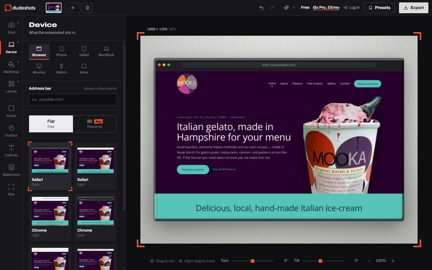This screenshot has height=270, width=432.
Task: Open the Shot section in sidebar
Action: [x=11, y=28]
